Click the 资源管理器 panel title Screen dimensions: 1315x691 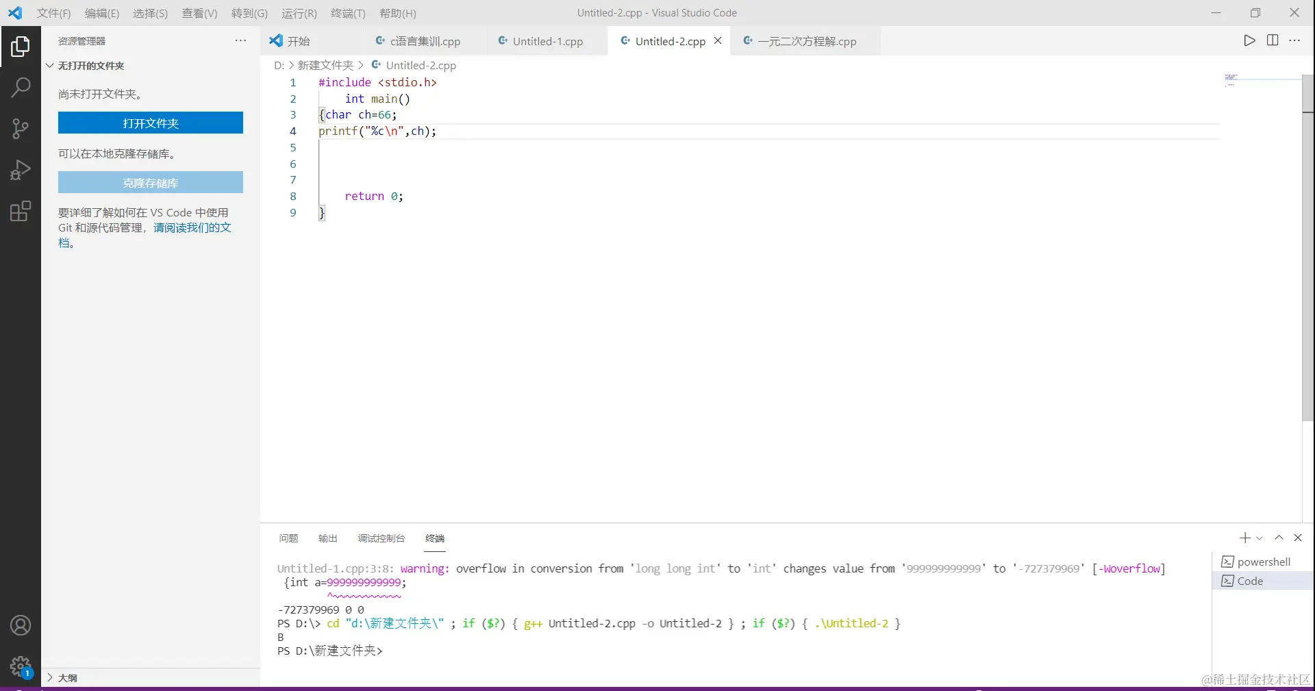pos(82,41)
